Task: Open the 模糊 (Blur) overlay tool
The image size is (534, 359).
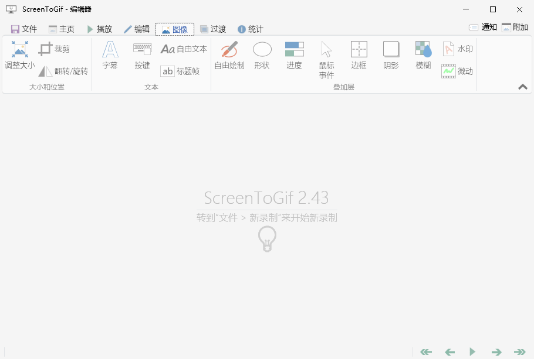Action: [x=423, y=57]
